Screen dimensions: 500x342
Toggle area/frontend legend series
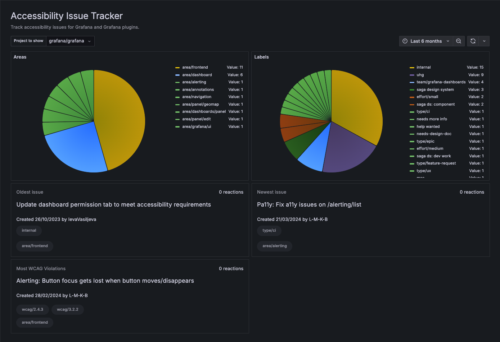click(x=195, y=68)
